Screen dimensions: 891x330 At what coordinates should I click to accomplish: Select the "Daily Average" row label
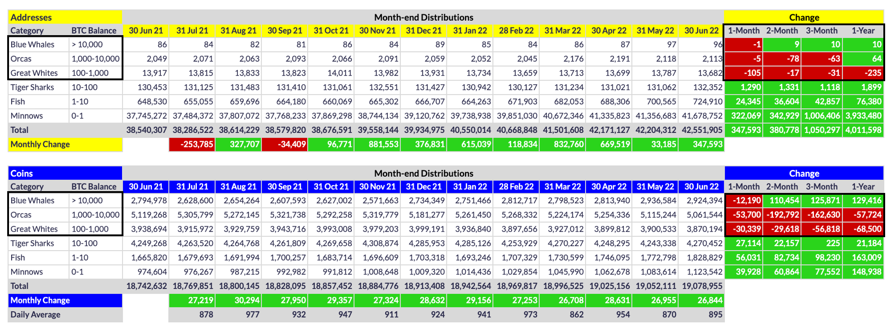tap(65, 315)
